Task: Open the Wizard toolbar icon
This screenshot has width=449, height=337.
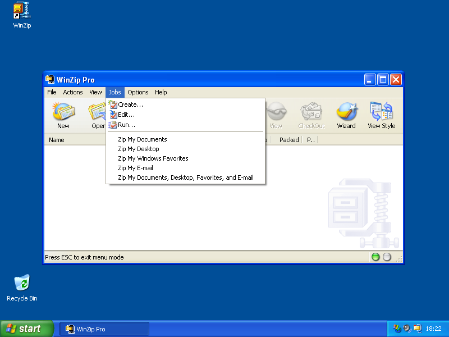Action: click(x=346, y=116)
